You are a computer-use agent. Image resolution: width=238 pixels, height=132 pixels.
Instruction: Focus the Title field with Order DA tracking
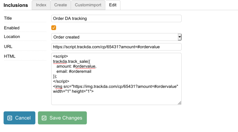coord(116,18)
